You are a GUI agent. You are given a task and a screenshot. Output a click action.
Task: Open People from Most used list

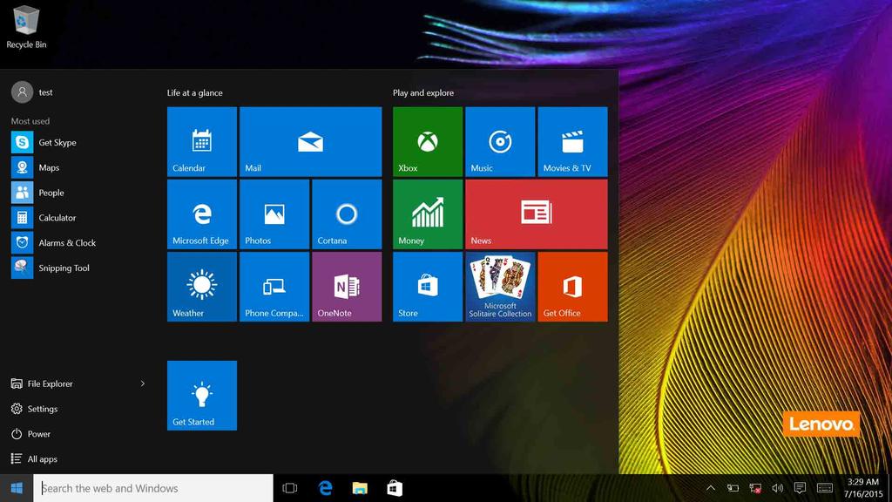[x=78, y=193]
